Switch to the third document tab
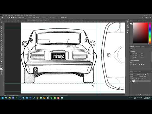The width and height of the screenshot is (152, 114). click(58, 20)
